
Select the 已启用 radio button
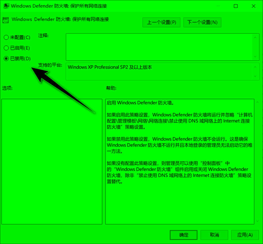click(6, 48)
